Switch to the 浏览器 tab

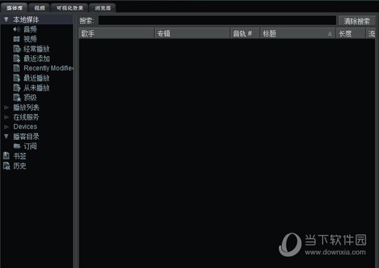(x=103, y=8)
